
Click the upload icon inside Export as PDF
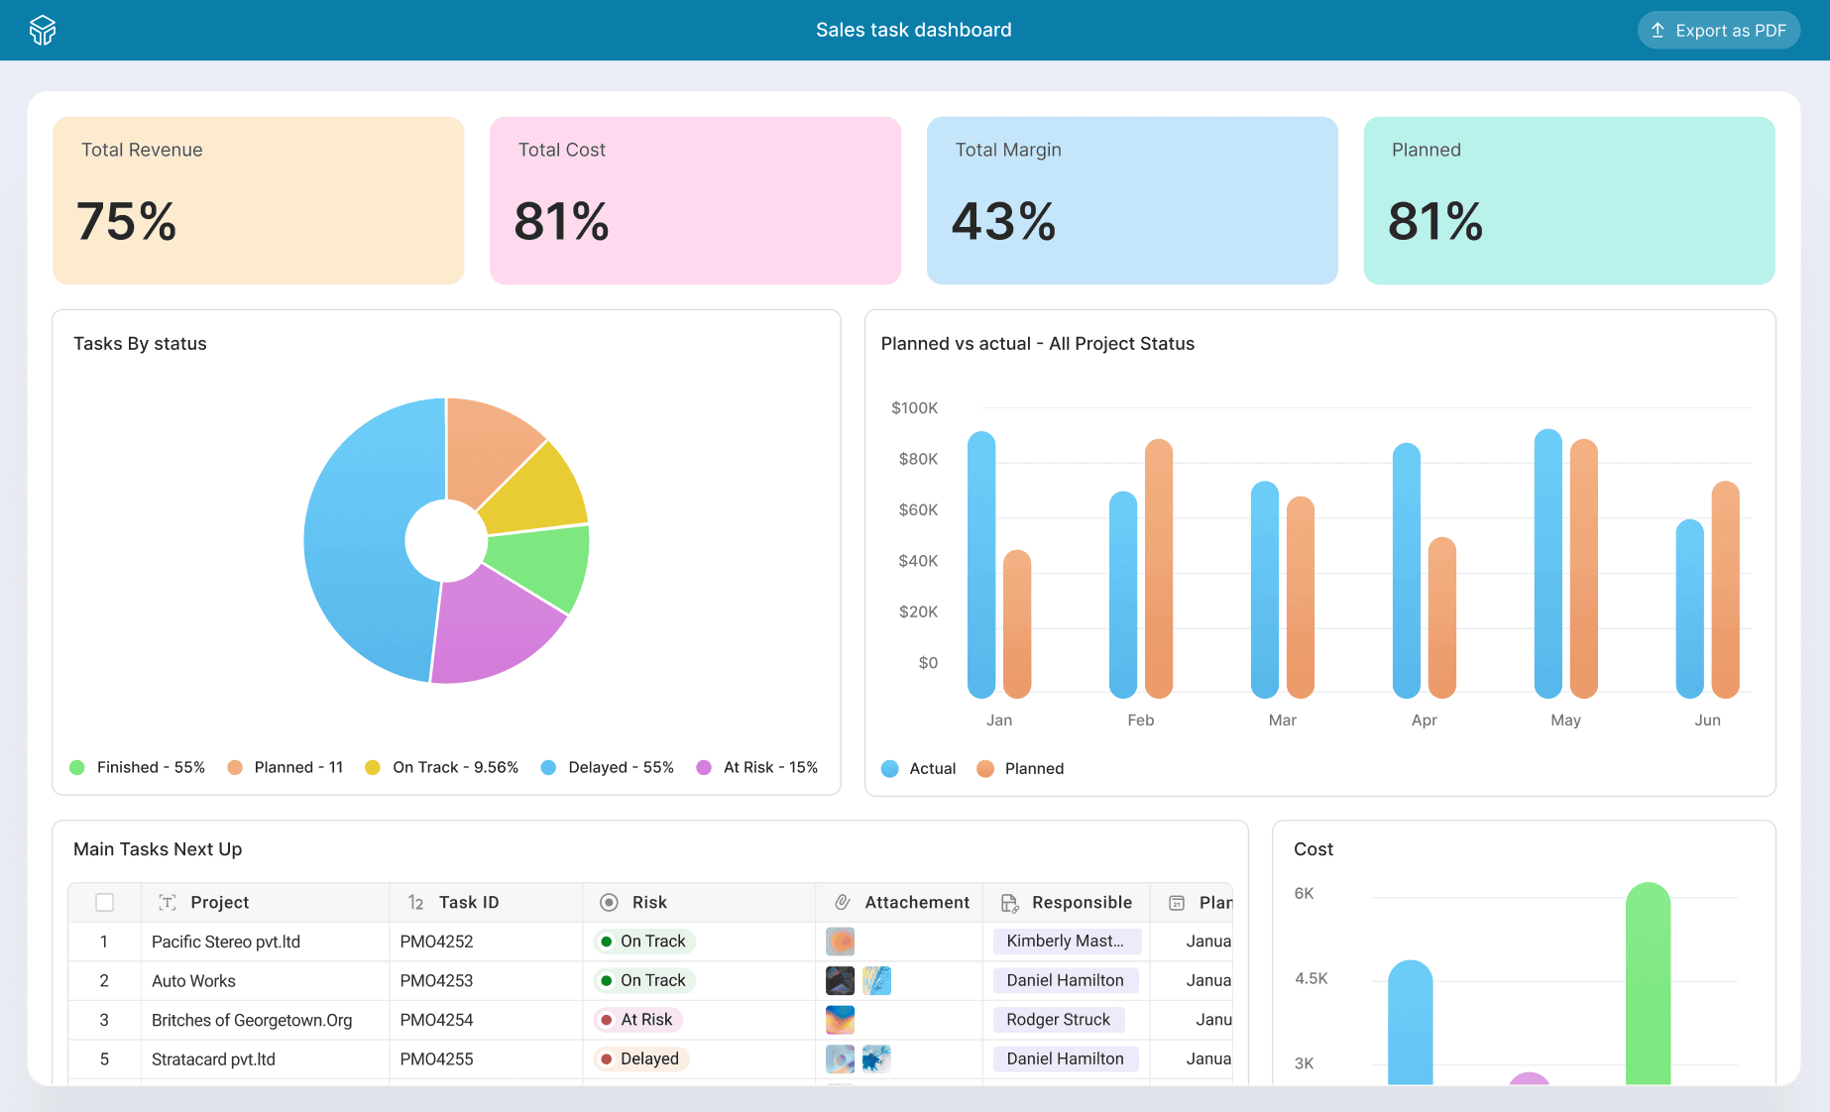tap(1656, 30)
